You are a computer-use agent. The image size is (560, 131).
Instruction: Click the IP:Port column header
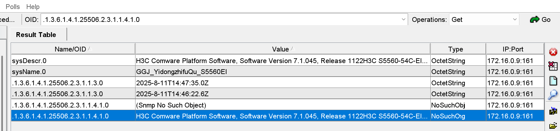pyautogui.click(x=513, y=49)
